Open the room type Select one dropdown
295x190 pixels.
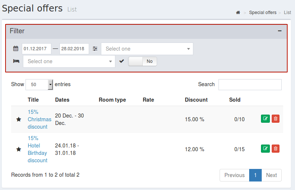pos(69,61)
